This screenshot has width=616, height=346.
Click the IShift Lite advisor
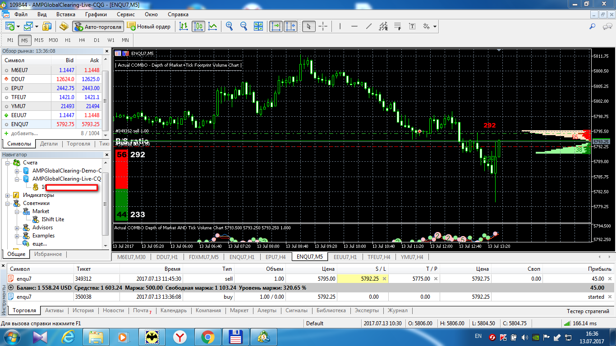pyautogui.click(x=53, y=219)
